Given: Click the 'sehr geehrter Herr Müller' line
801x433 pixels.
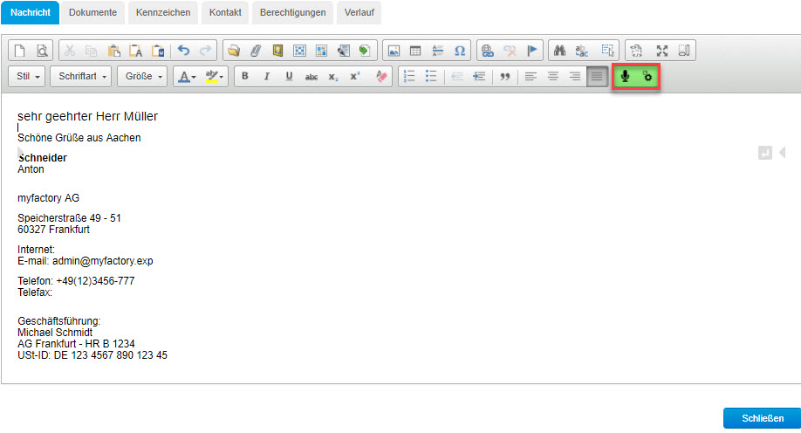Looking at the screenshot, I should (87, 116).
